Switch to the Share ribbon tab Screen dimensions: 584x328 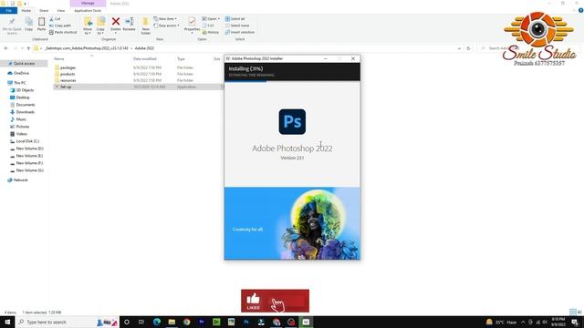click(x=44, y=10)
